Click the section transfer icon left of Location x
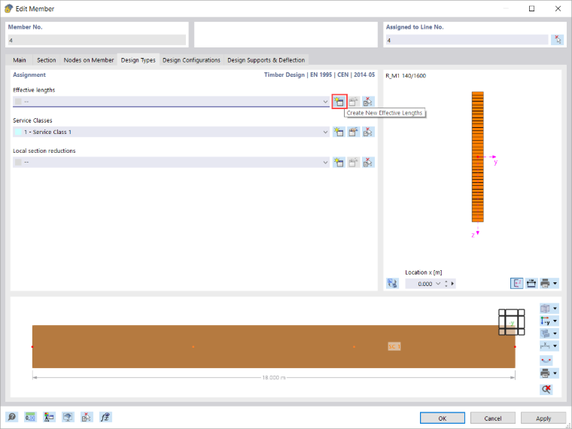Screen dimensions: 572x429 [393, 284]
